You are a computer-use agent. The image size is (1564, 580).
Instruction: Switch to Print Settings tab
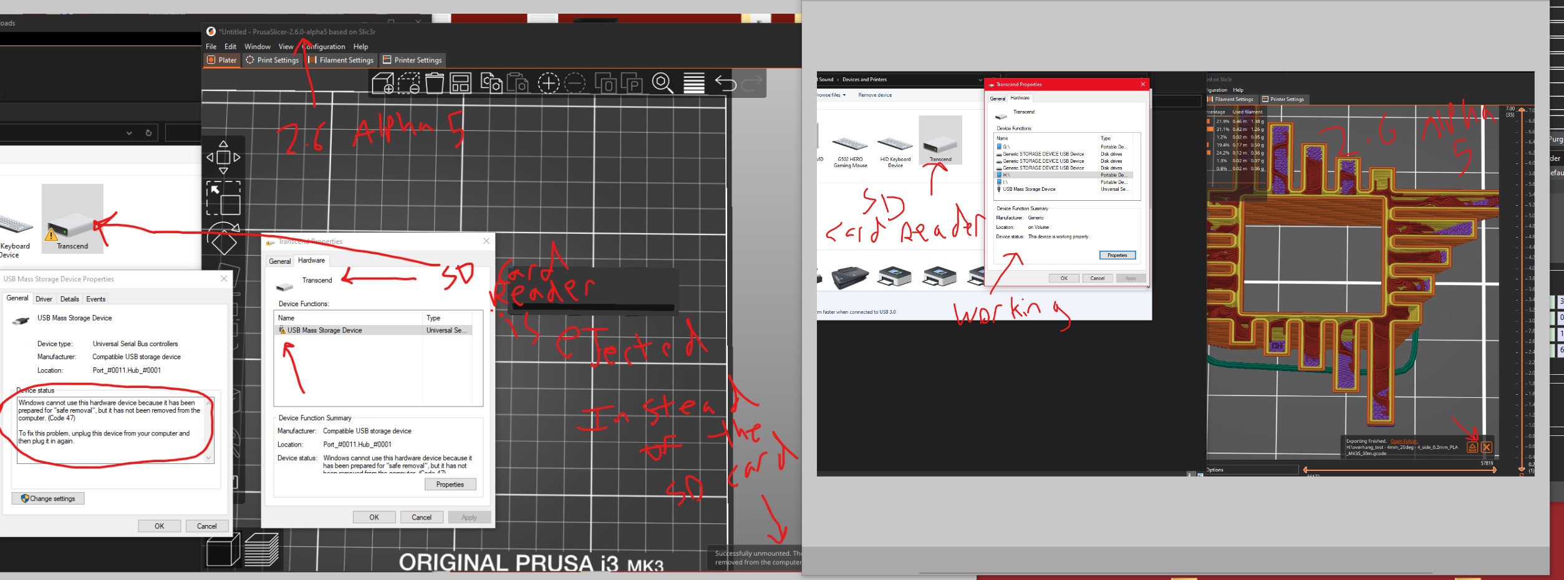coord(273,60)
